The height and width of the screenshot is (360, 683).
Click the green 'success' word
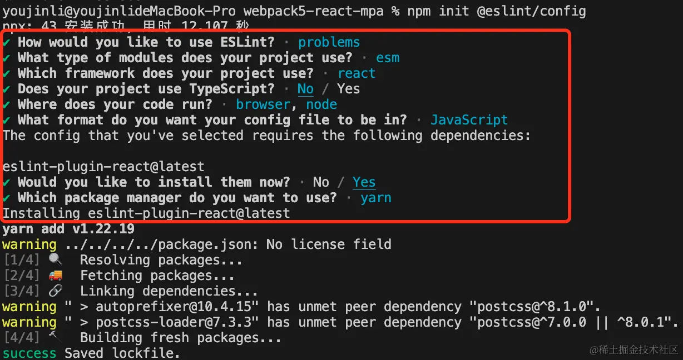pos(29,353)
